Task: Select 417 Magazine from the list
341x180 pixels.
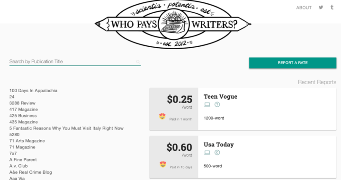Action: tap(24, 110)
